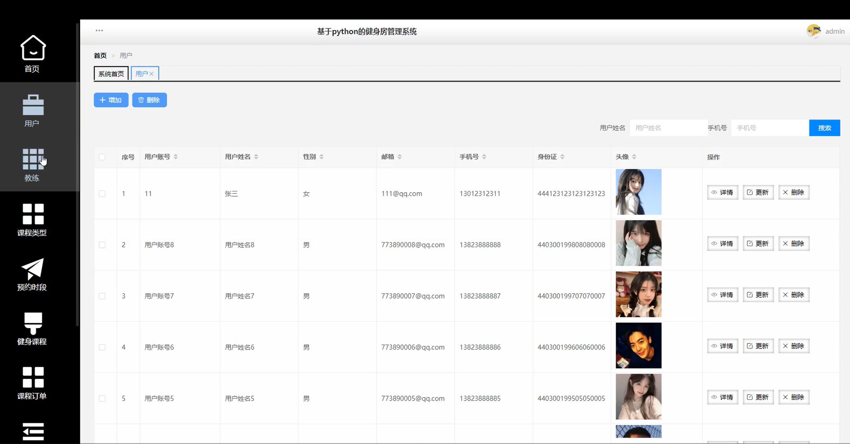This screenshot has height=444, width=850.
Task: Open the 首页 home icon in sidebar
Action: [x=33, y=48]
